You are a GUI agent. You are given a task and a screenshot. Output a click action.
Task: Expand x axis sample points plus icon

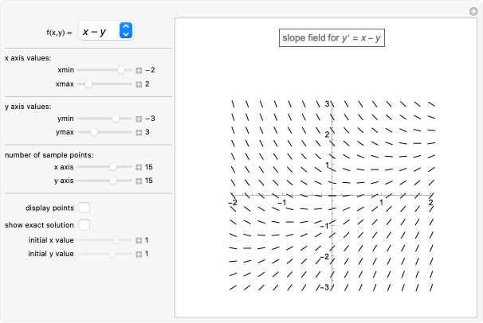pyautogui.click(x=139, y=167)
